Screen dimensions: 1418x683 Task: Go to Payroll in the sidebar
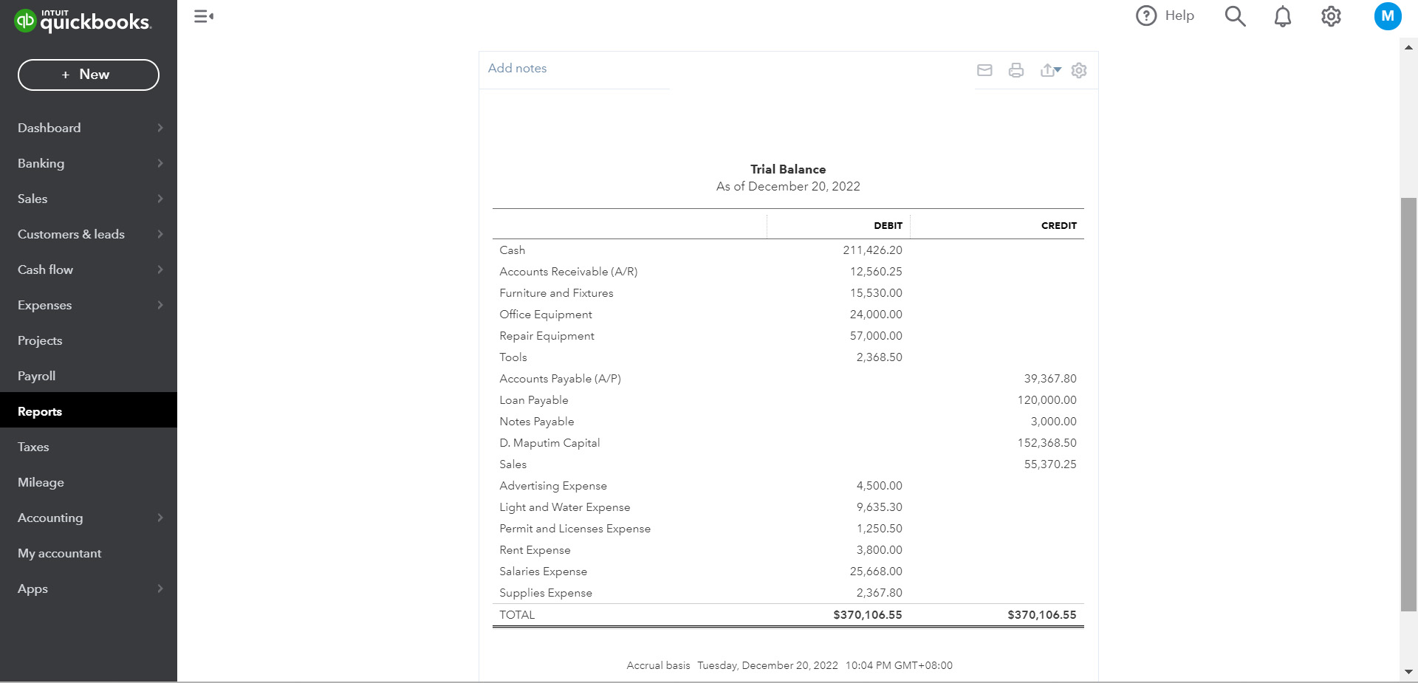click(x=37, y=376)
